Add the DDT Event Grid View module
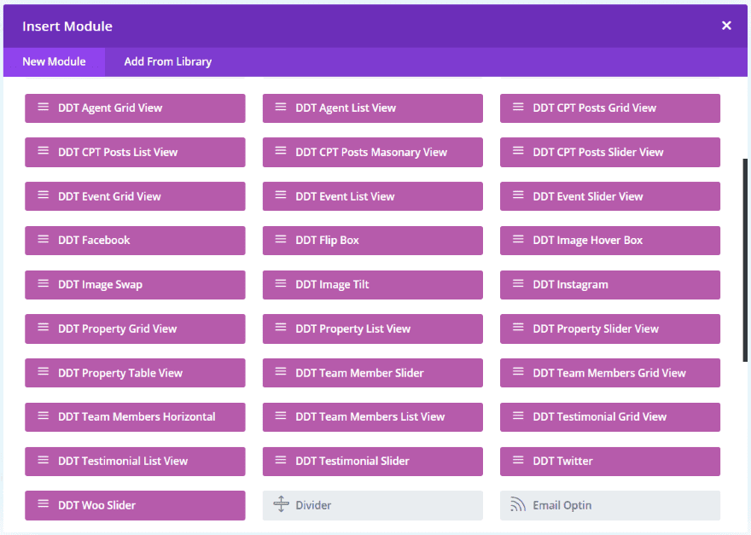The width and height of the screenshot is (751, 535). point(135,196)
